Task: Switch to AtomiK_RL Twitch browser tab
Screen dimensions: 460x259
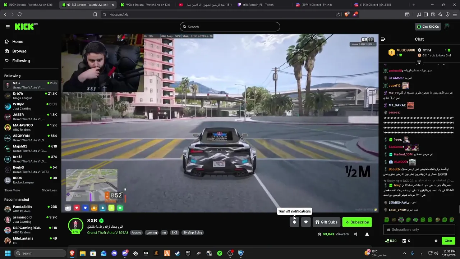Action: (x=263, y=5)
